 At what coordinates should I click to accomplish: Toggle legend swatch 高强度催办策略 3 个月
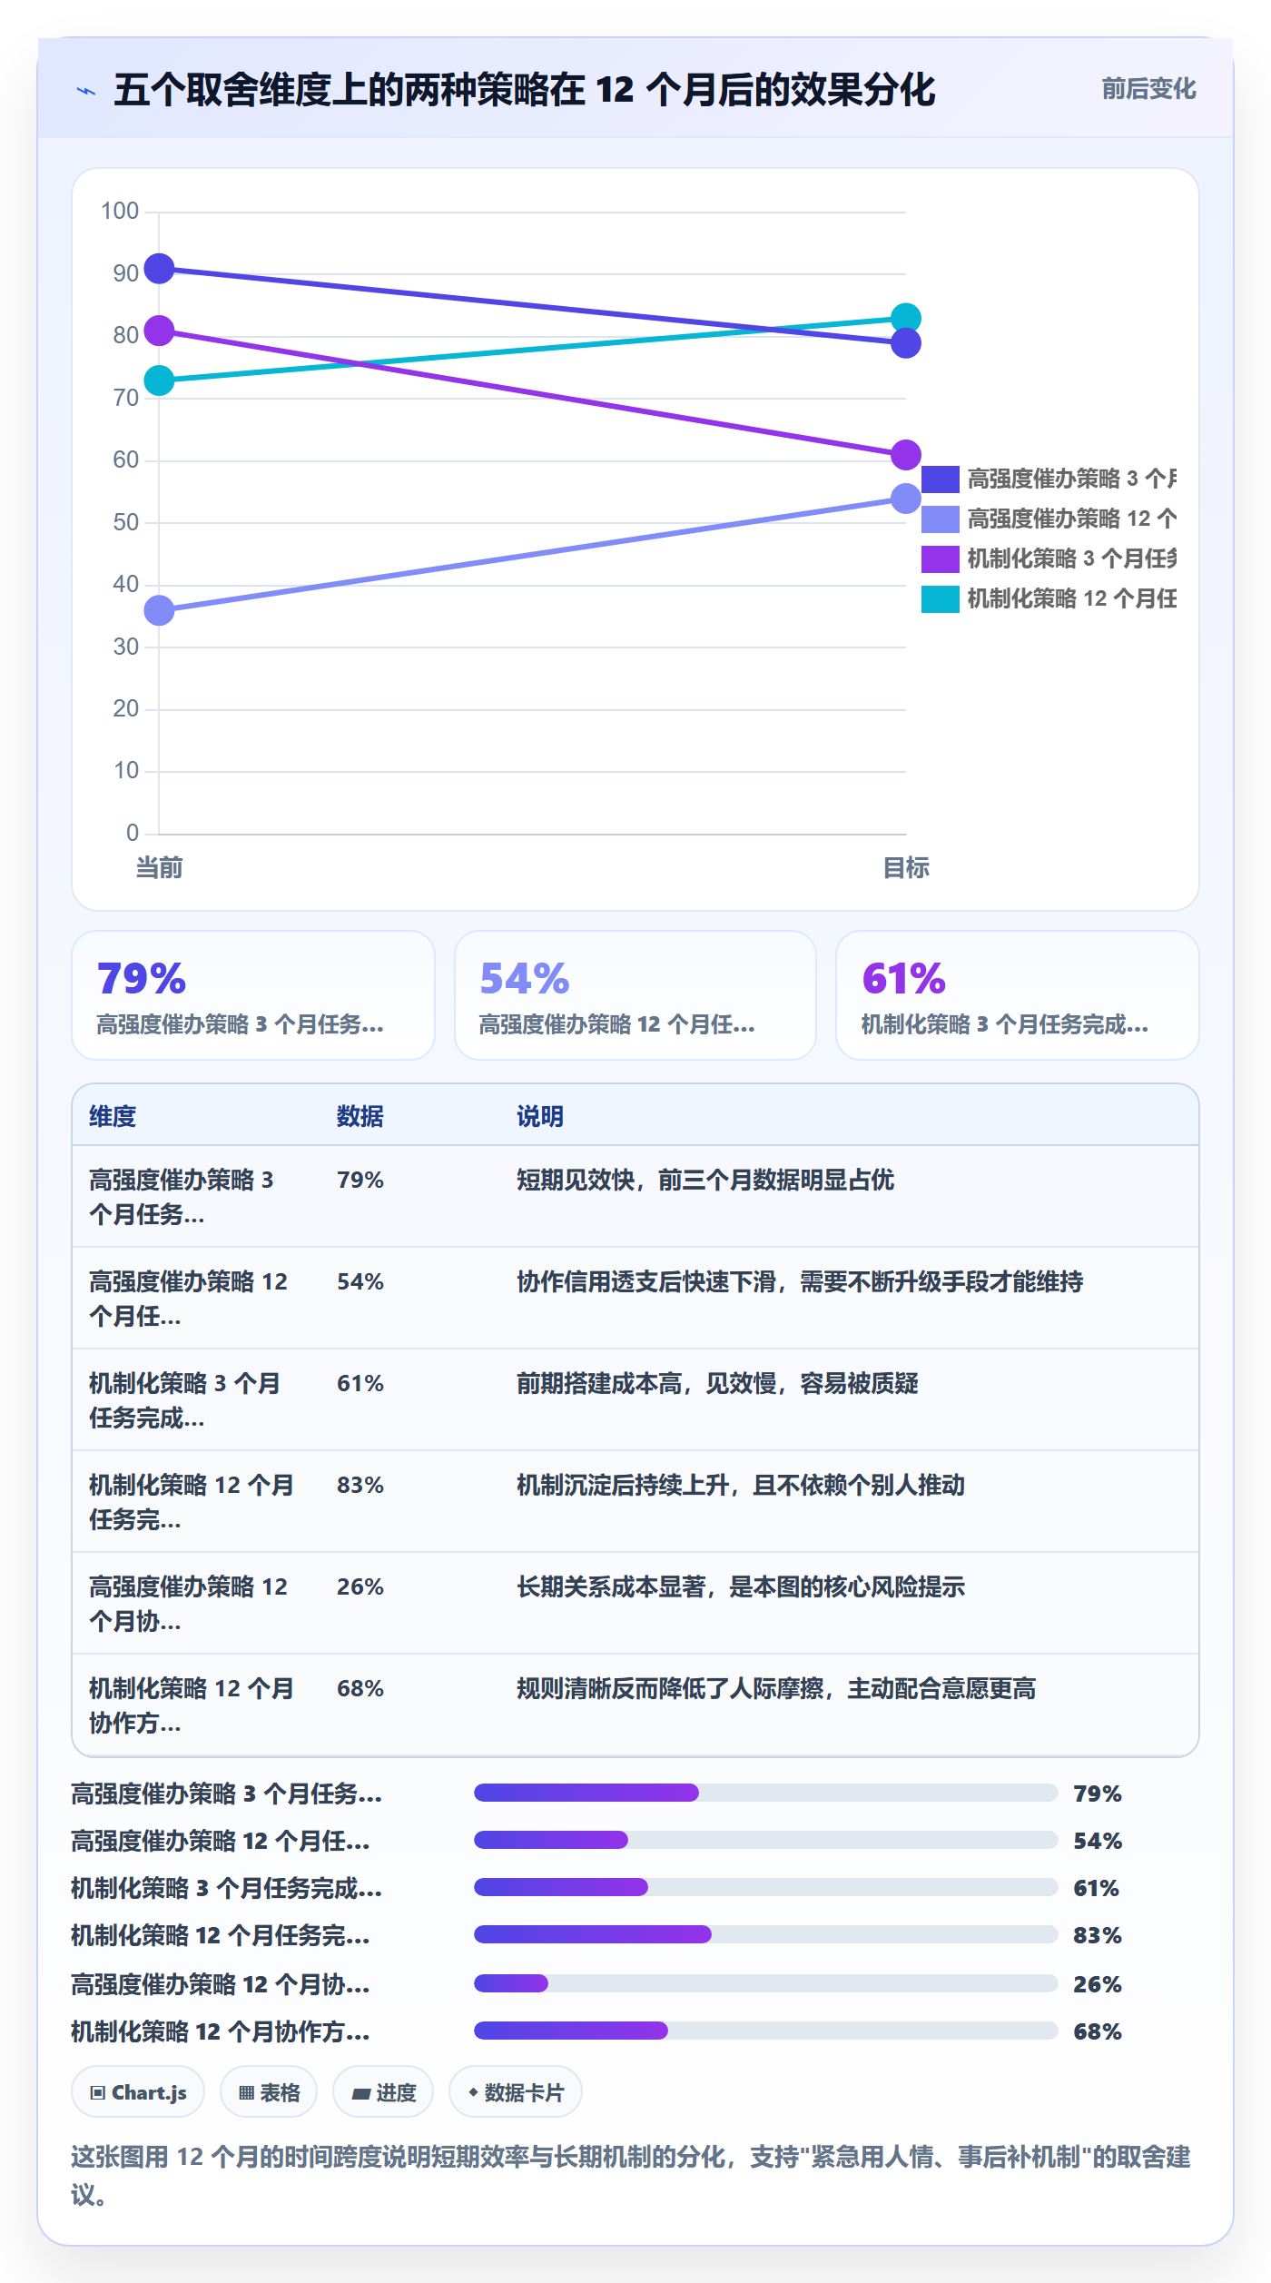point(940,479)
